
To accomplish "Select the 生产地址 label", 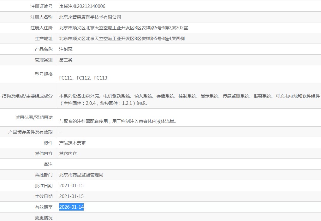I will (44, 39).
